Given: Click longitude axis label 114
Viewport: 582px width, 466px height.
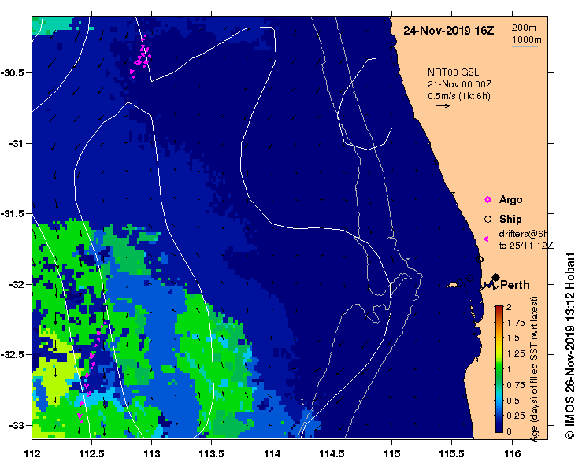Looking at the screenshot, I should (x=272, y=453).
